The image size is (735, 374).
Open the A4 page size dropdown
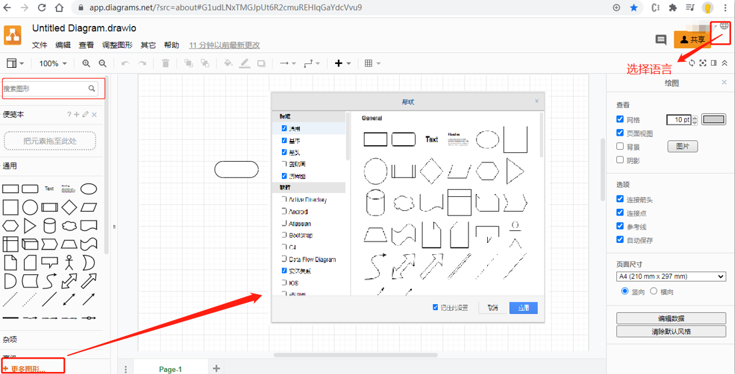pos(671,277)
